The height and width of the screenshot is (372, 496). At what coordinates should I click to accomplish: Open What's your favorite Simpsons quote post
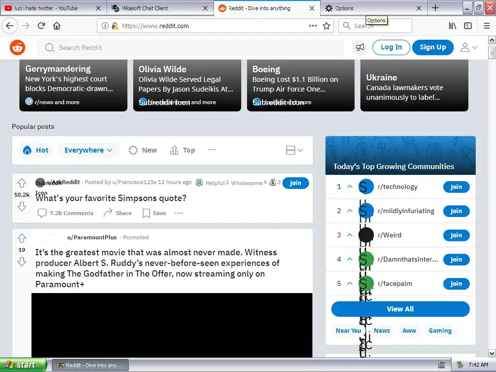111,198
